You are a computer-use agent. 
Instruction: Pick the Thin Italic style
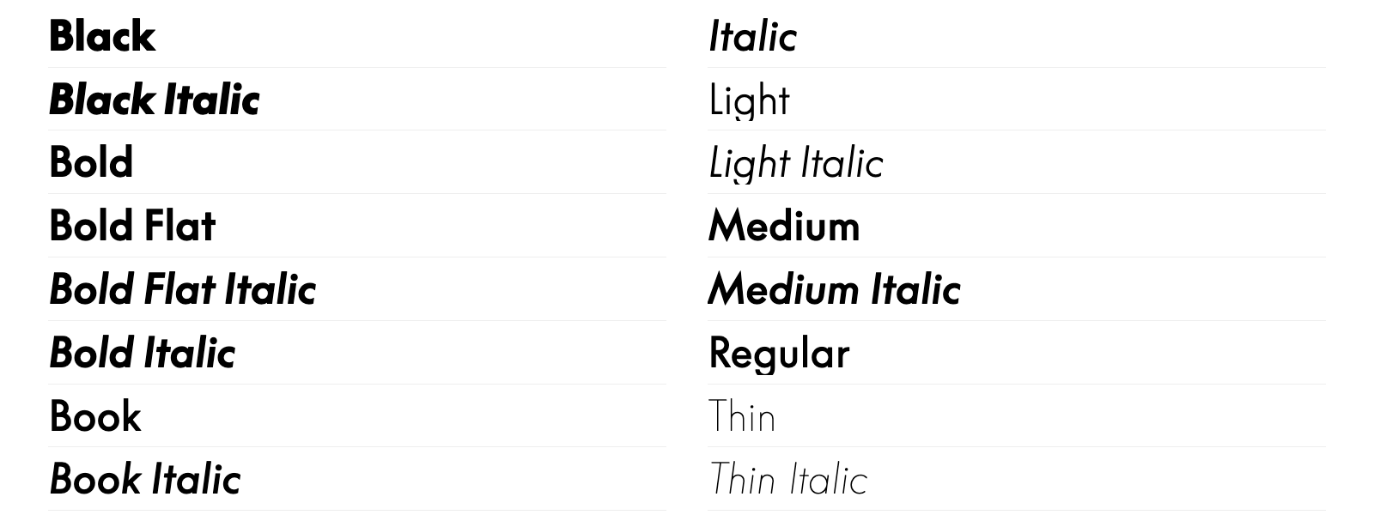(788, 479)
